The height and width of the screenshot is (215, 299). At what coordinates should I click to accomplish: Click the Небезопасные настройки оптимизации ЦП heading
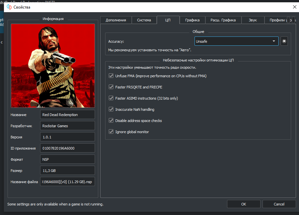pyautogui.click(x=198, y=60)
